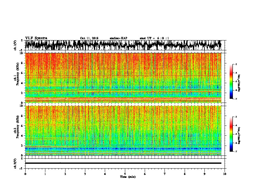
Task: Click the ch.1 spectrogram panel
Action: [x=123, y=78]
